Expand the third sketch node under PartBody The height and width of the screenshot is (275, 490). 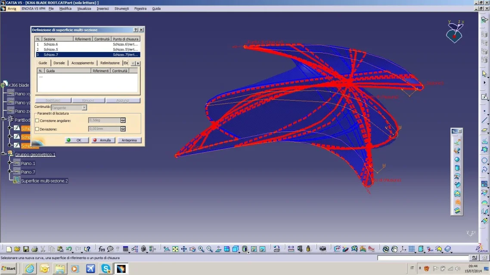9,145
